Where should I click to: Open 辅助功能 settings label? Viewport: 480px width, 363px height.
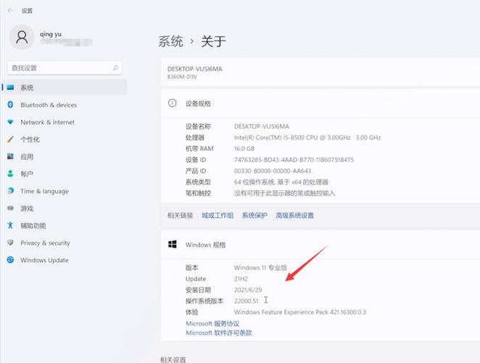pos(33,226)
